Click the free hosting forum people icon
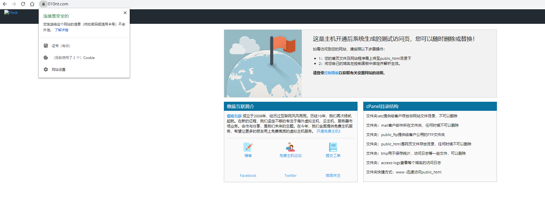This screenshot has width=545, height=210. tap(290, 147)
